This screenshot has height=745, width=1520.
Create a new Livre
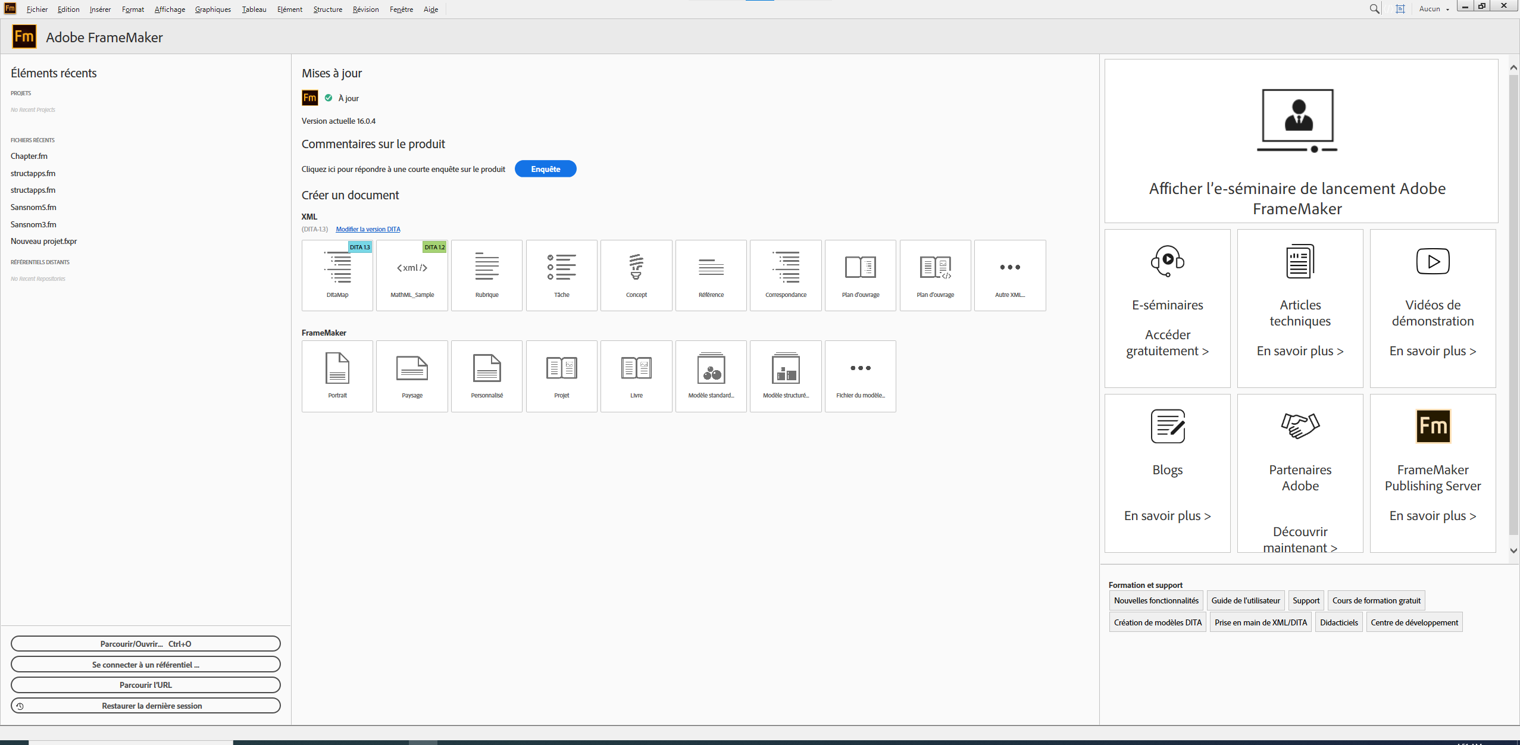tap(636, 375)
